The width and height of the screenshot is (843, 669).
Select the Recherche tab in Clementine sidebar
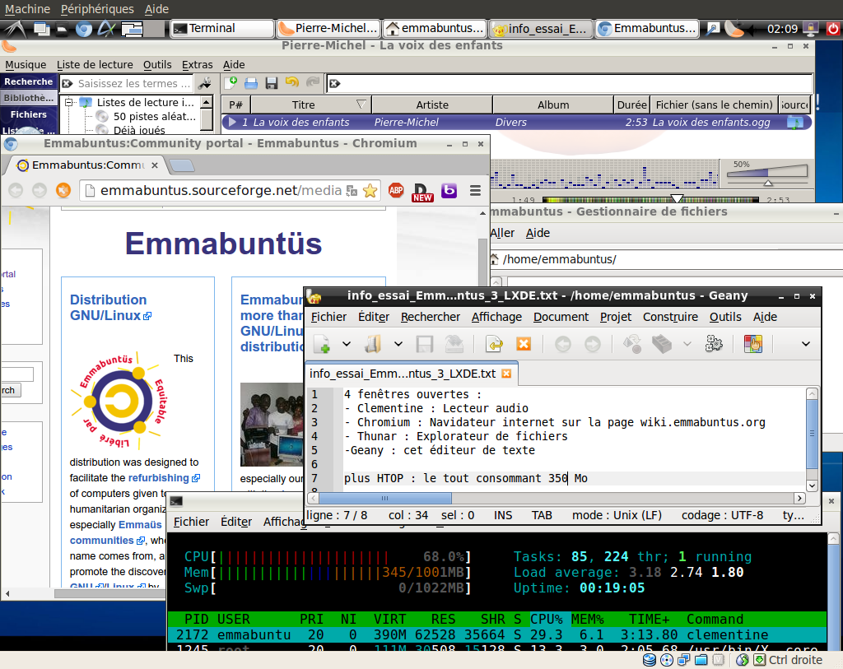pos(29,81)
